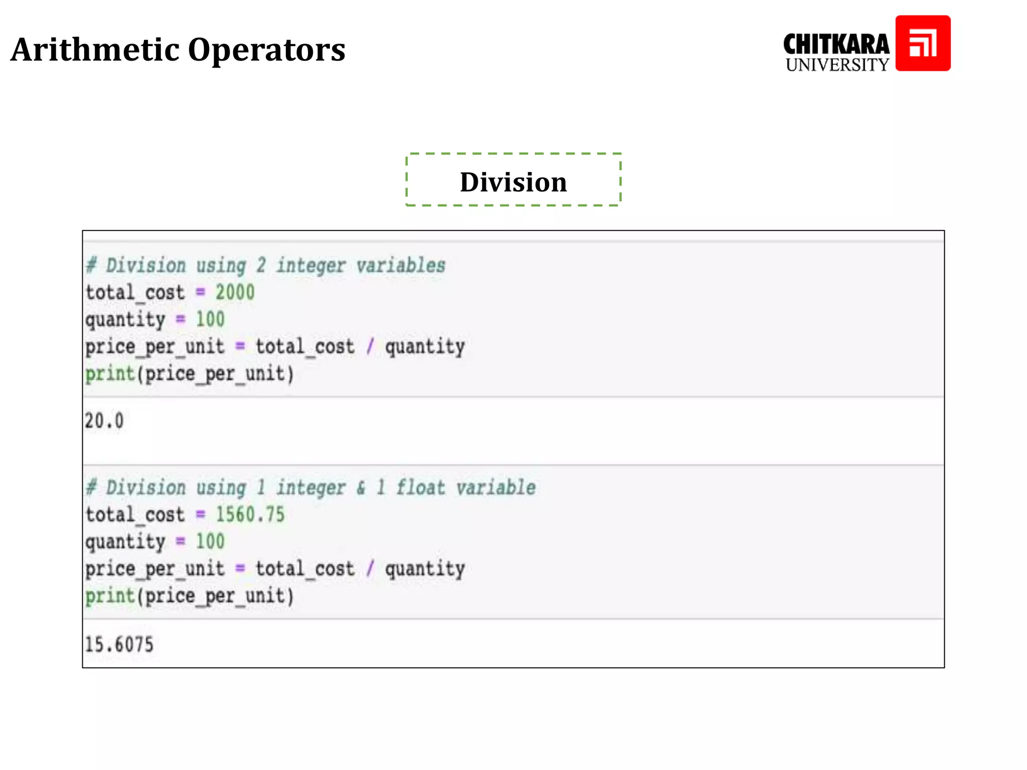This screenshot has width=1027, height=770.
Task: Click the total_cost = 2000 line
Action: [170, 292]
